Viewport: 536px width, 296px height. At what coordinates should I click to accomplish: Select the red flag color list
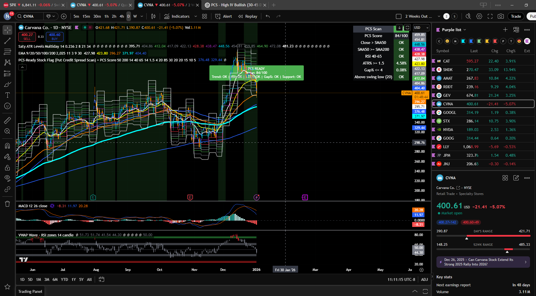(495, 41)
